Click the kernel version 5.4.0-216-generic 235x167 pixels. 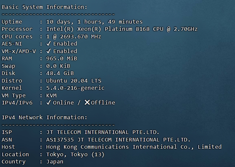[75, 88]
